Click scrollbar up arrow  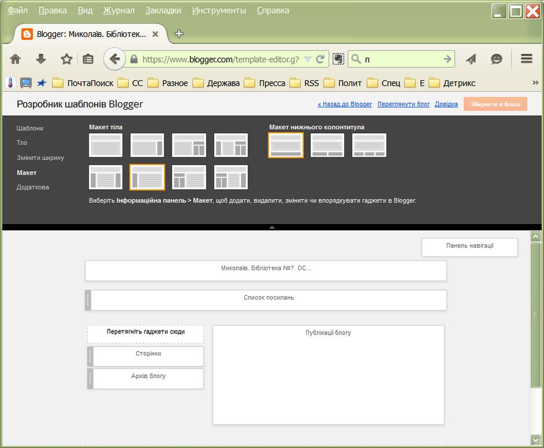[536, 236]
